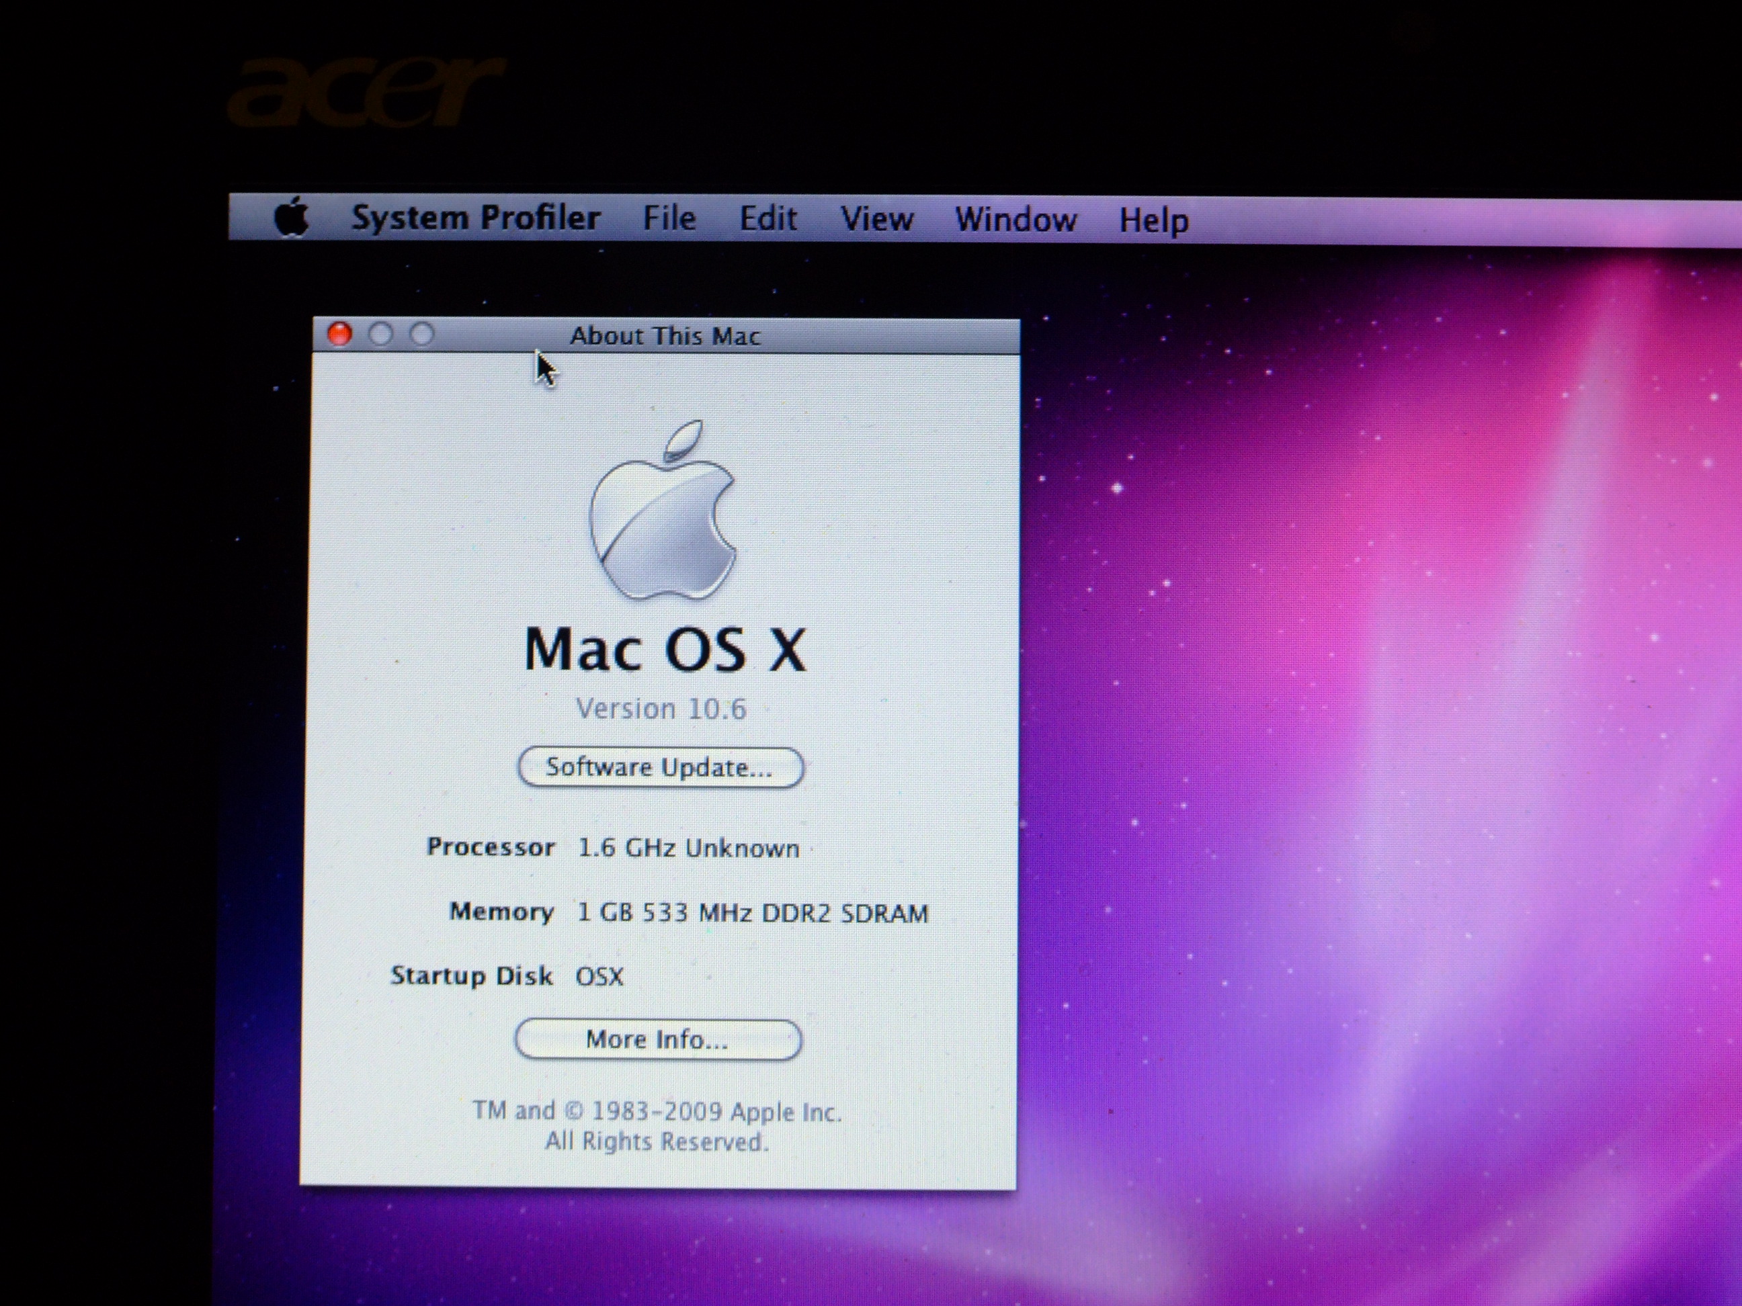This screenshot has height=1306, width=1742.
Task: Open the Help menu
Action: [1153, 220]
